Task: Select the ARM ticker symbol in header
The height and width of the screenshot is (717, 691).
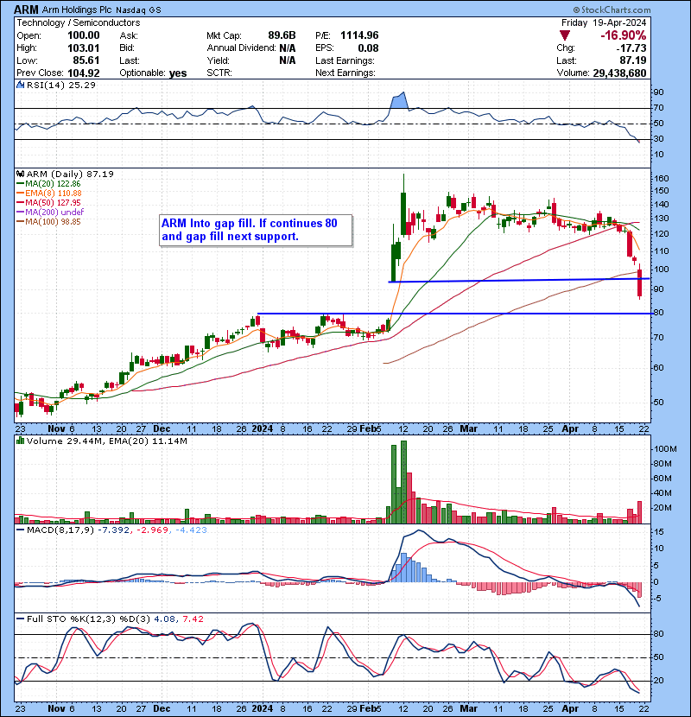Action: coord(26,10)
